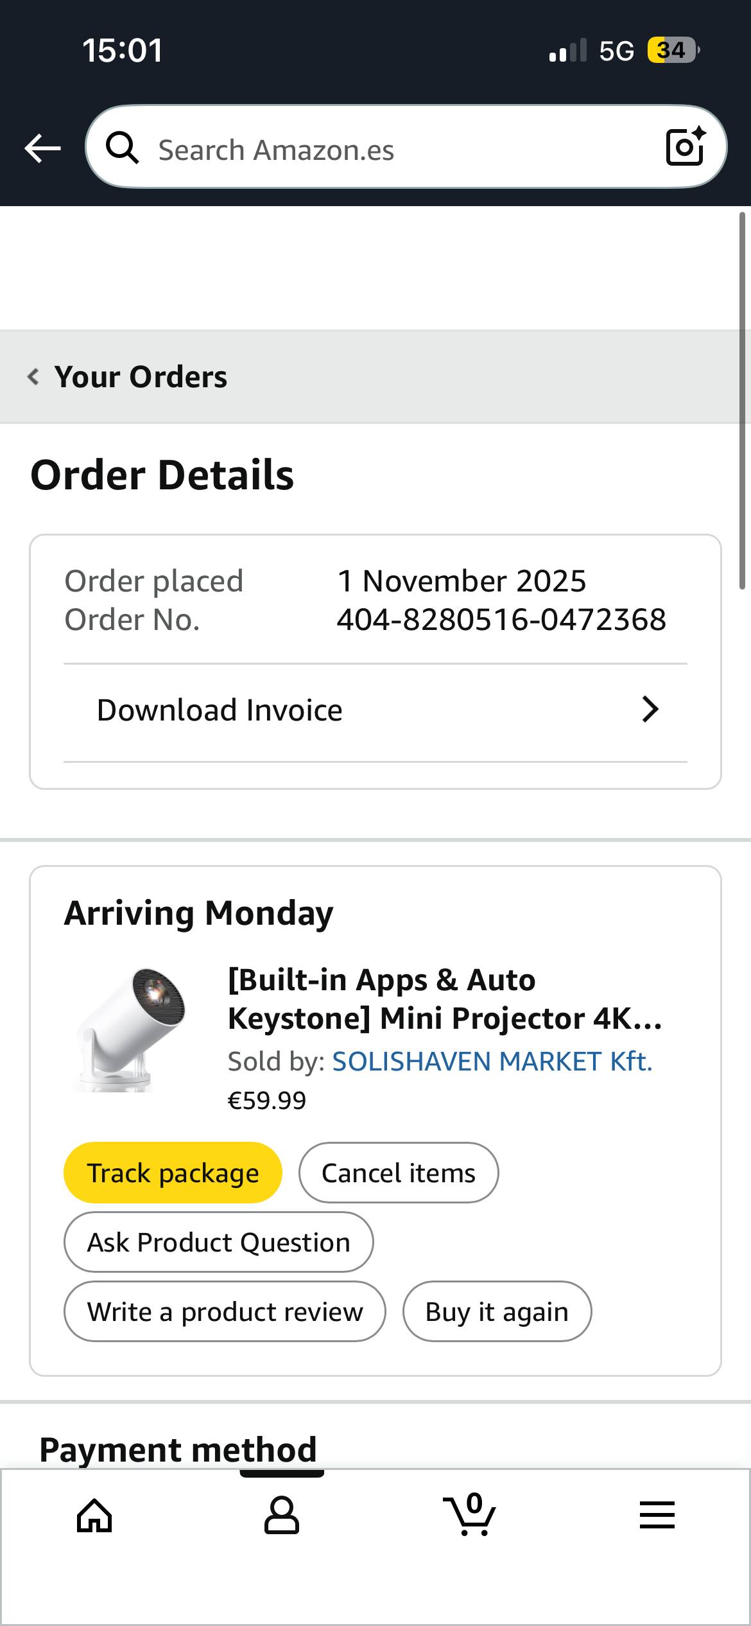Screen dimensions: 751x1626
Task: Open the hamburger menu tab
Action: tap(657, 1516)
